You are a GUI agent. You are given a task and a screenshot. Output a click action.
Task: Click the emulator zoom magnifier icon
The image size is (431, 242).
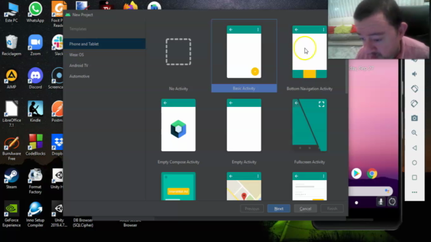pos(415,133)
